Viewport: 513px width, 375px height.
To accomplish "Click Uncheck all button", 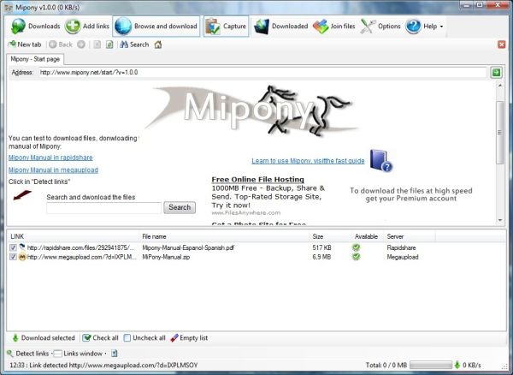I will click(x=144, y=338).
